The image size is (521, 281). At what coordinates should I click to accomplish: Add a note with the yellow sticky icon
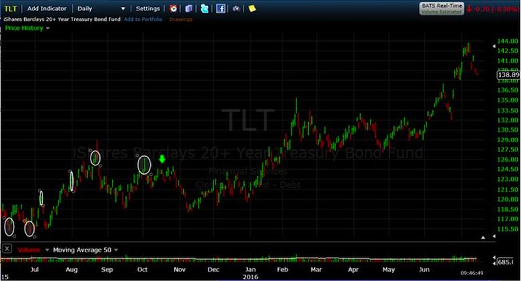click(252, 8)
